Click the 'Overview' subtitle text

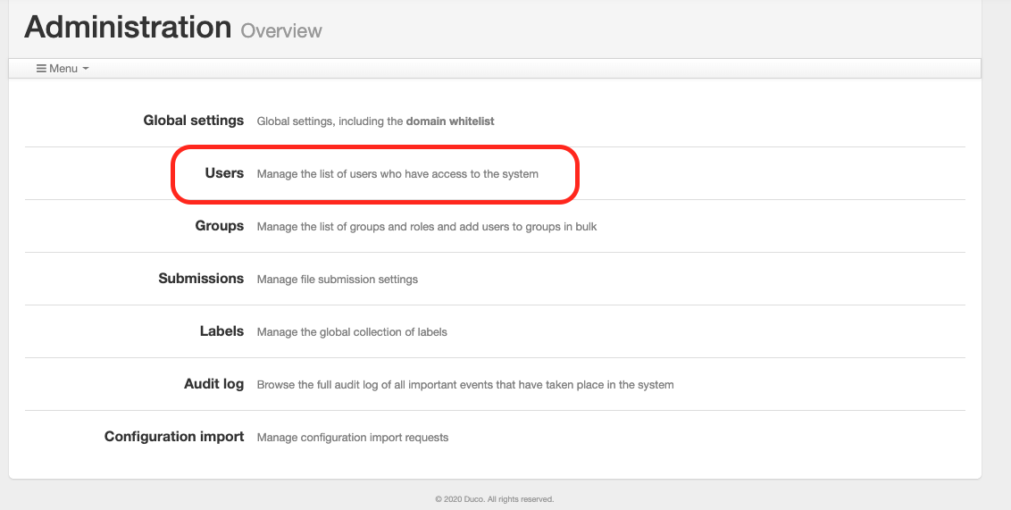(x=281, y=31)
